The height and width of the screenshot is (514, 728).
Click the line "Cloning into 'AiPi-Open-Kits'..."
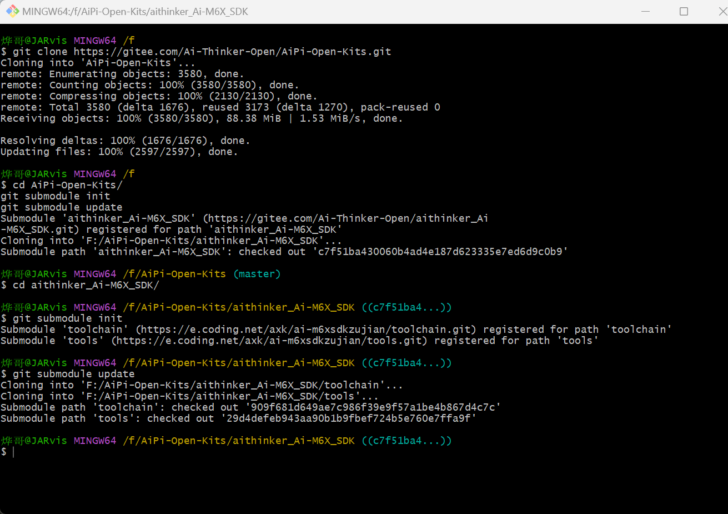click(x=98, y=63)
